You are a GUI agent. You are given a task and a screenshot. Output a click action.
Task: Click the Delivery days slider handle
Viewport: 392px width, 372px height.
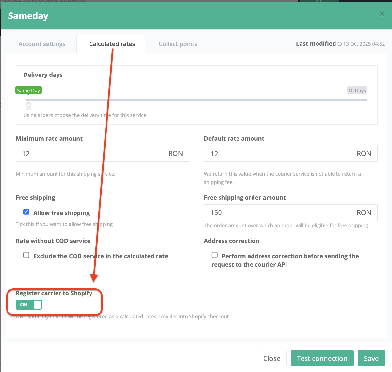tap(28, 106)
